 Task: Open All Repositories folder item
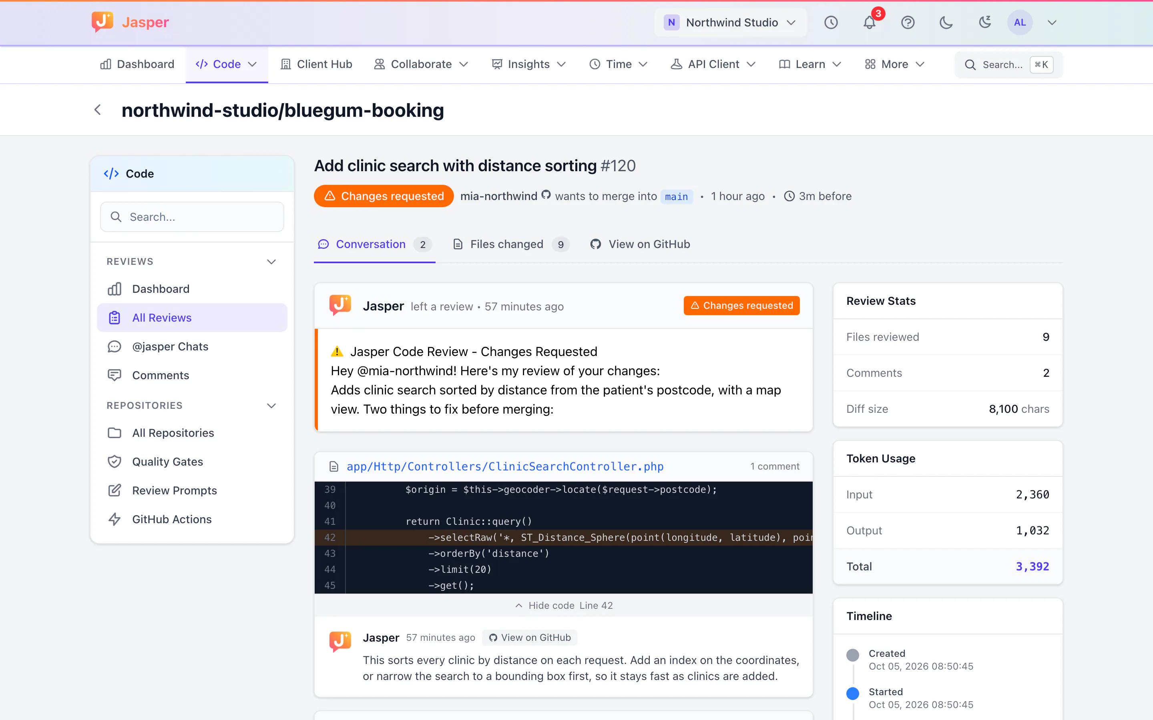192,433
